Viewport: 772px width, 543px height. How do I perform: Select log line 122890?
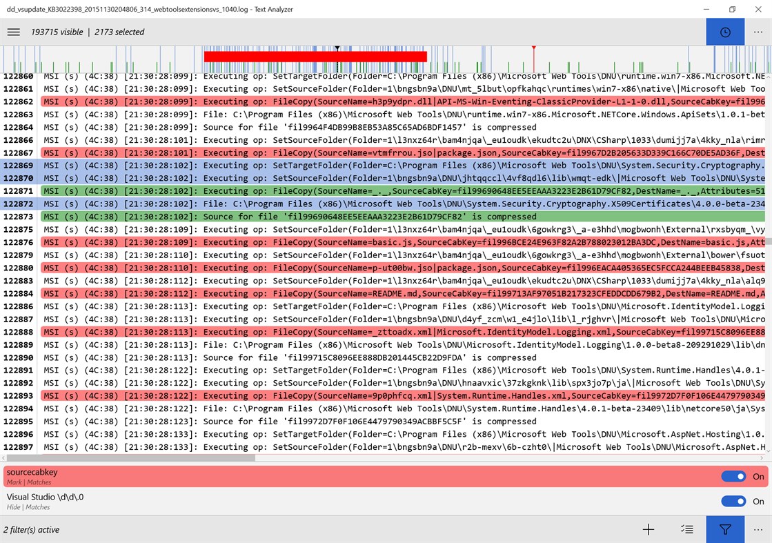click(384, 357)
